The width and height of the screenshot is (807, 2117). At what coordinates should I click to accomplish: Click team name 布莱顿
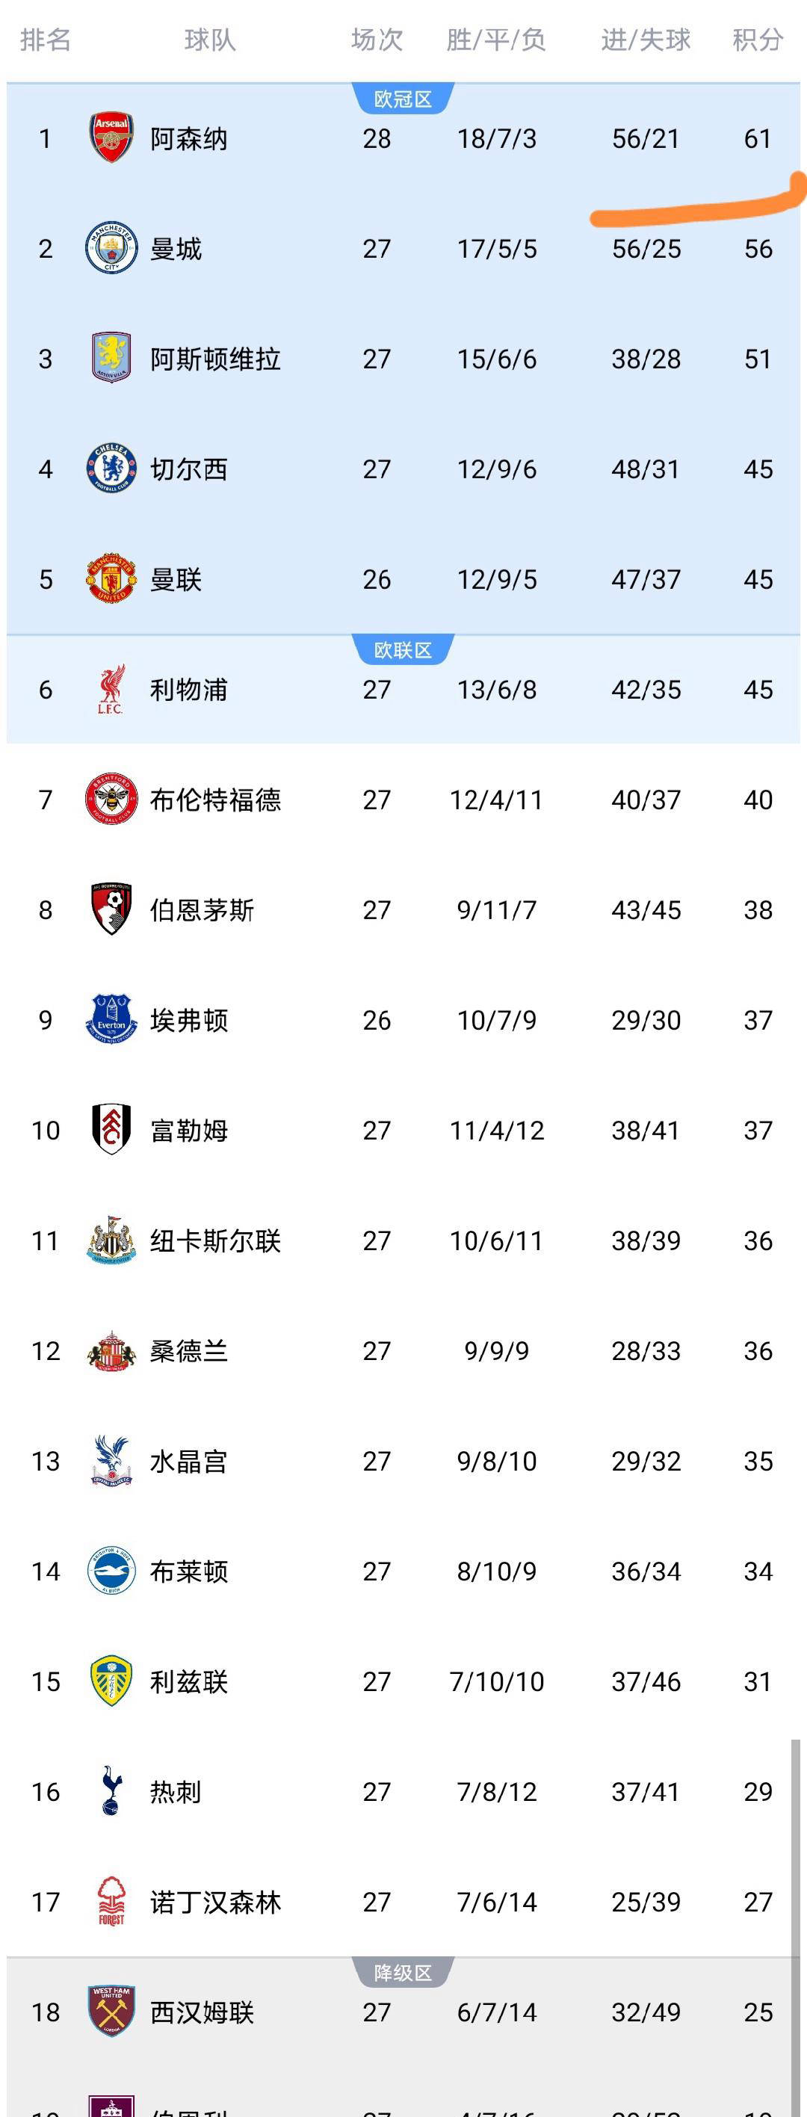point(188,1571)
